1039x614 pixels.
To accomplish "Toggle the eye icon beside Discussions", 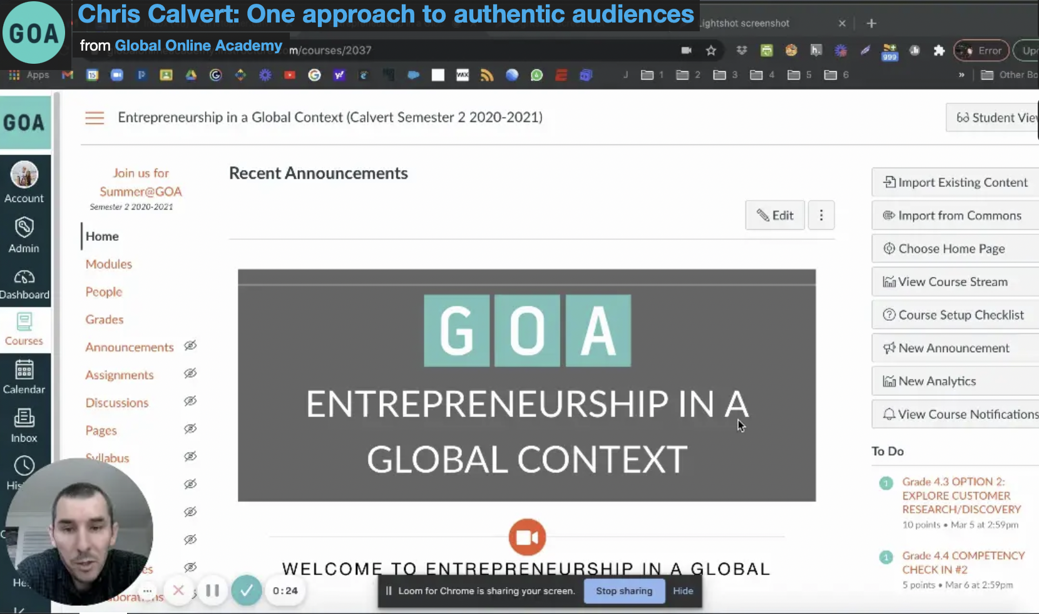I will coord(190,401).
